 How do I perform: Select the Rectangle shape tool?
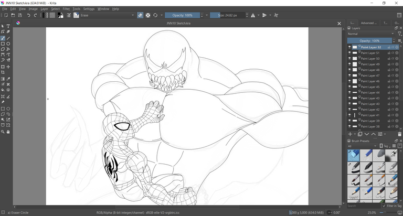(x=3, y=44)
